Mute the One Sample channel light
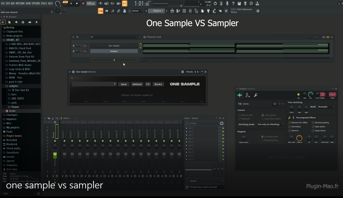The height and width of the screenshot is (198, 343). [74, 46]
